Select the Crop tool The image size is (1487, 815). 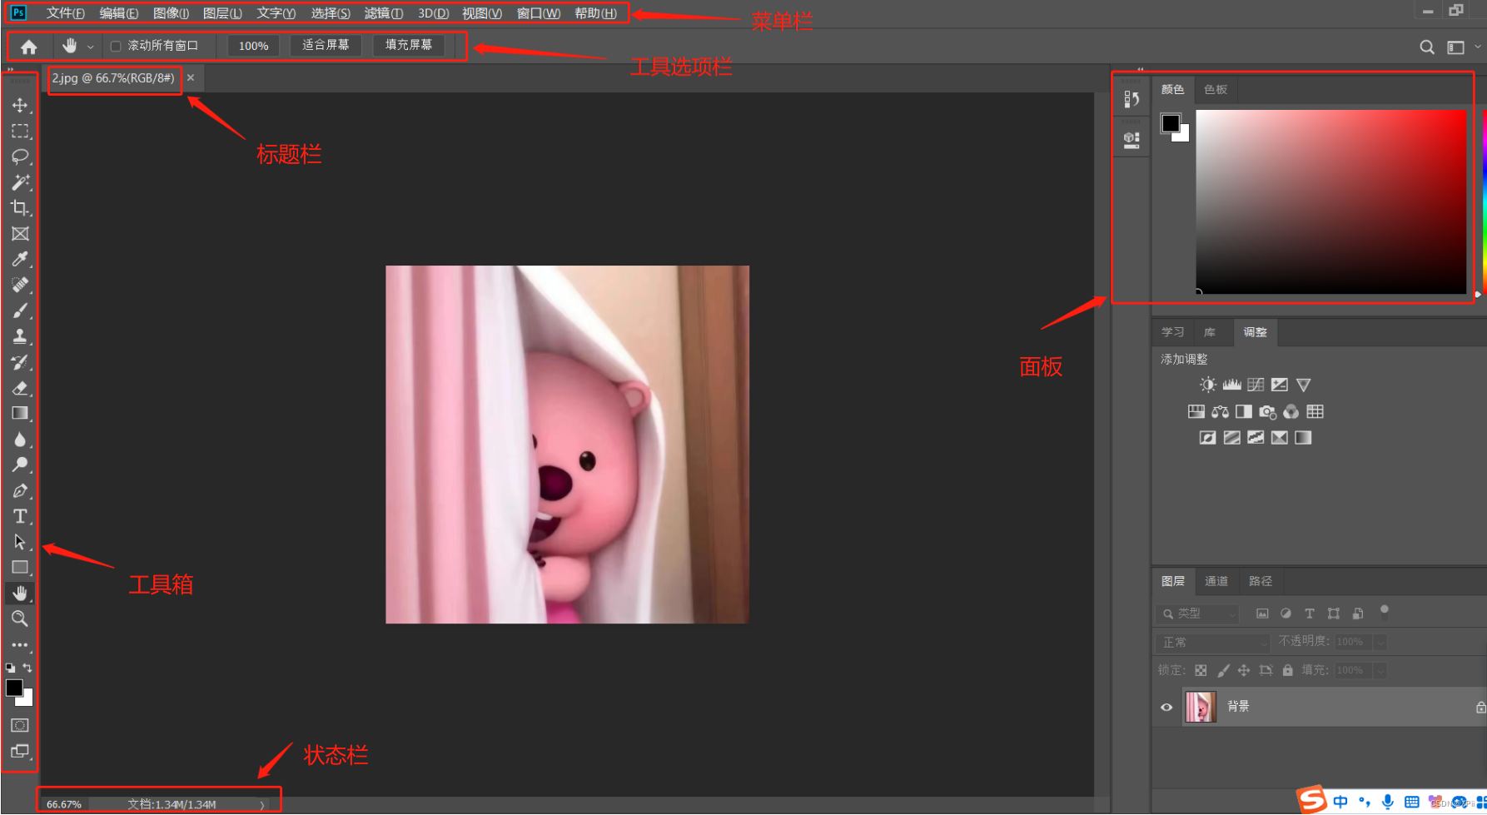(20, 208)
